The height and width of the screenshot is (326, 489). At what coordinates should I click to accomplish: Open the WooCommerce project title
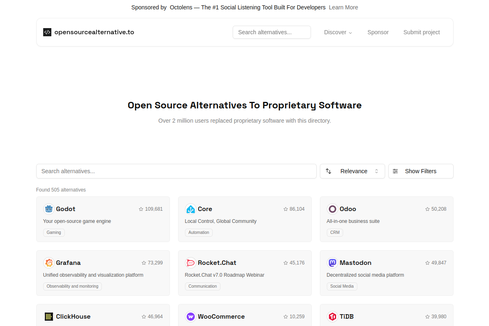click(x=221, y=317)
